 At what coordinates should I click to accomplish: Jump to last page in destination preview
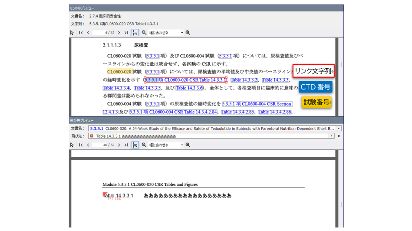point(126,145)
